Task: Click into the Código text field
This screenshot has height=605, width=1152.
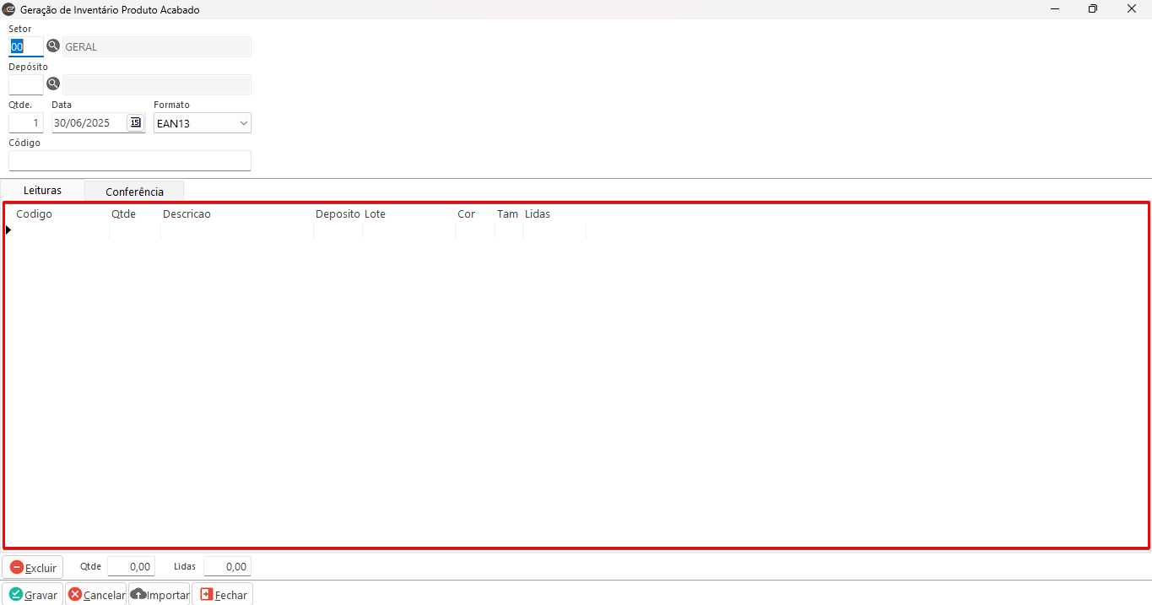Action: pos(129,160)
